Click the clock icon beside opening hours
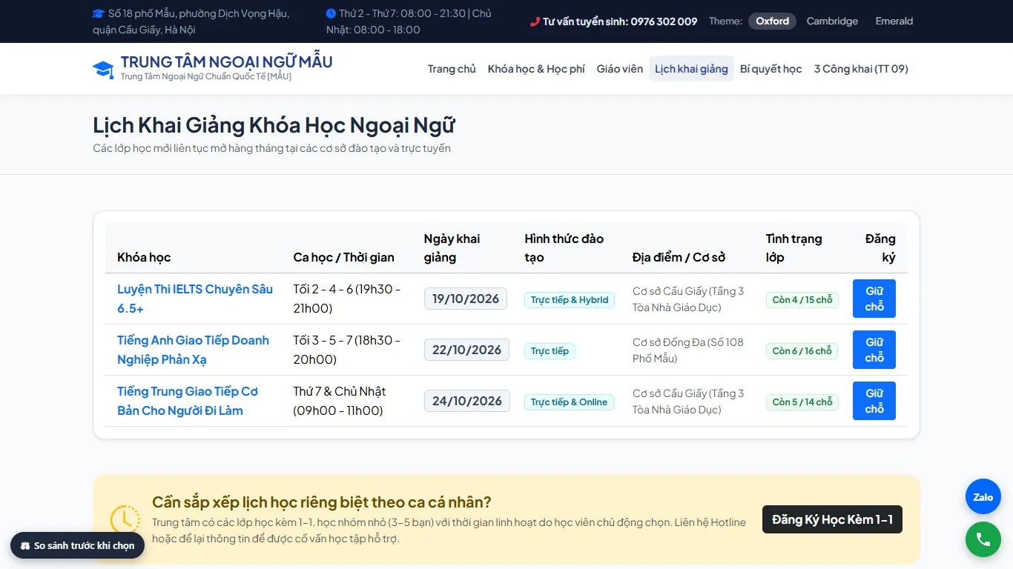Screen dimensions: 1013x569 click(331, 13)
